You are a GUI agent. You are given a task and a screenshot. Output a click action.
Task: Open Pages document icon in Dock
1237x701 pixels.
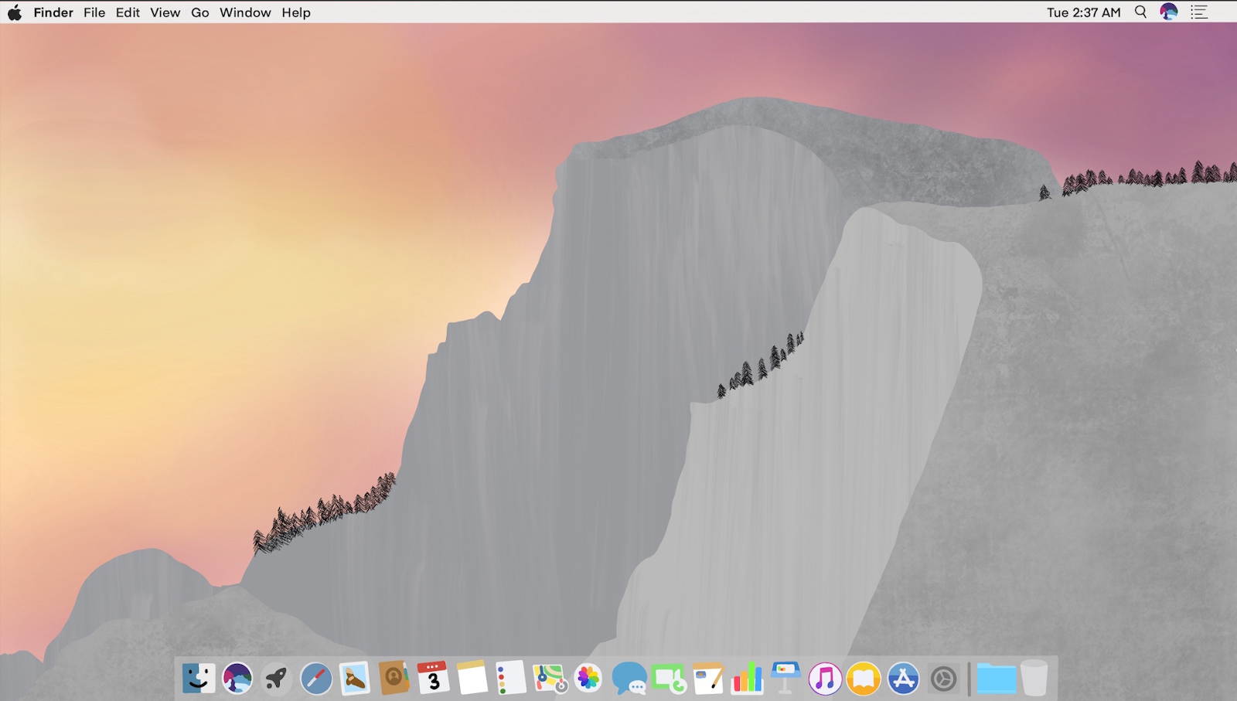[707, 679]
